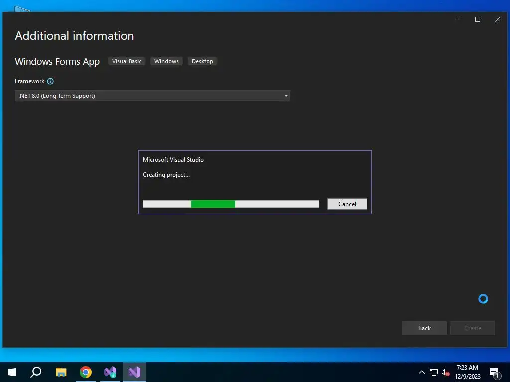Viewport: 510px width, 382px height.
Task: Switch to Visual Studio taskbar icon
Action: point(134,372)
